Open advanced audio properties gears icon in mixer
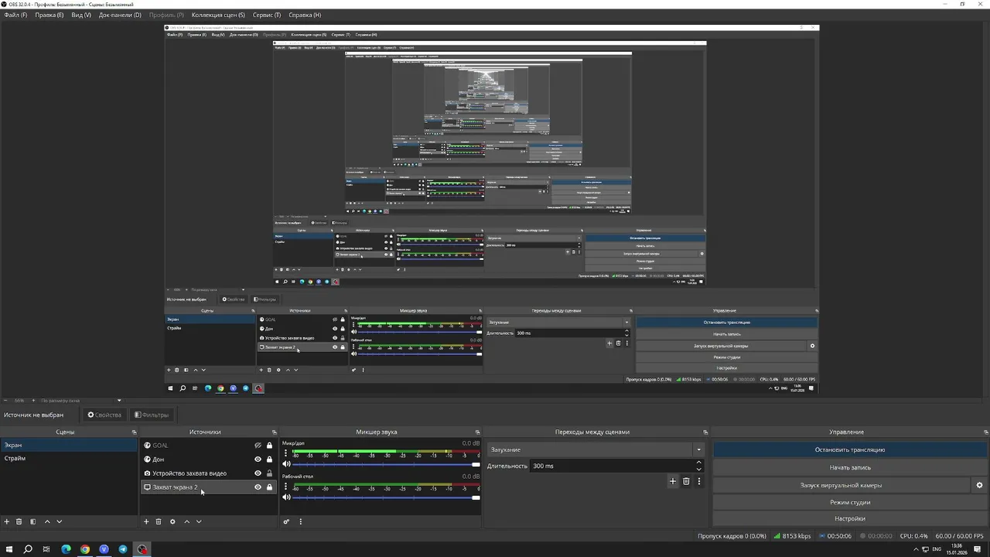This screenshot has height=557, width=990. [x=286, y=521]
